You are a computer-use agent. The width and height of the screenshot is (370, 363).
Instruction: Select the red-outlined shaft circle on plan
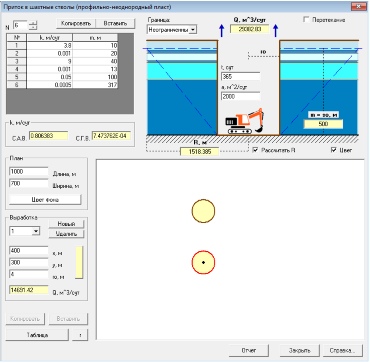tap(203, 262)
